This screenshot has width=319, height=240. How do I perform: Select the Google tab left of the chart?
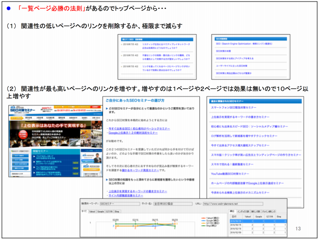[x=100, y=212]
